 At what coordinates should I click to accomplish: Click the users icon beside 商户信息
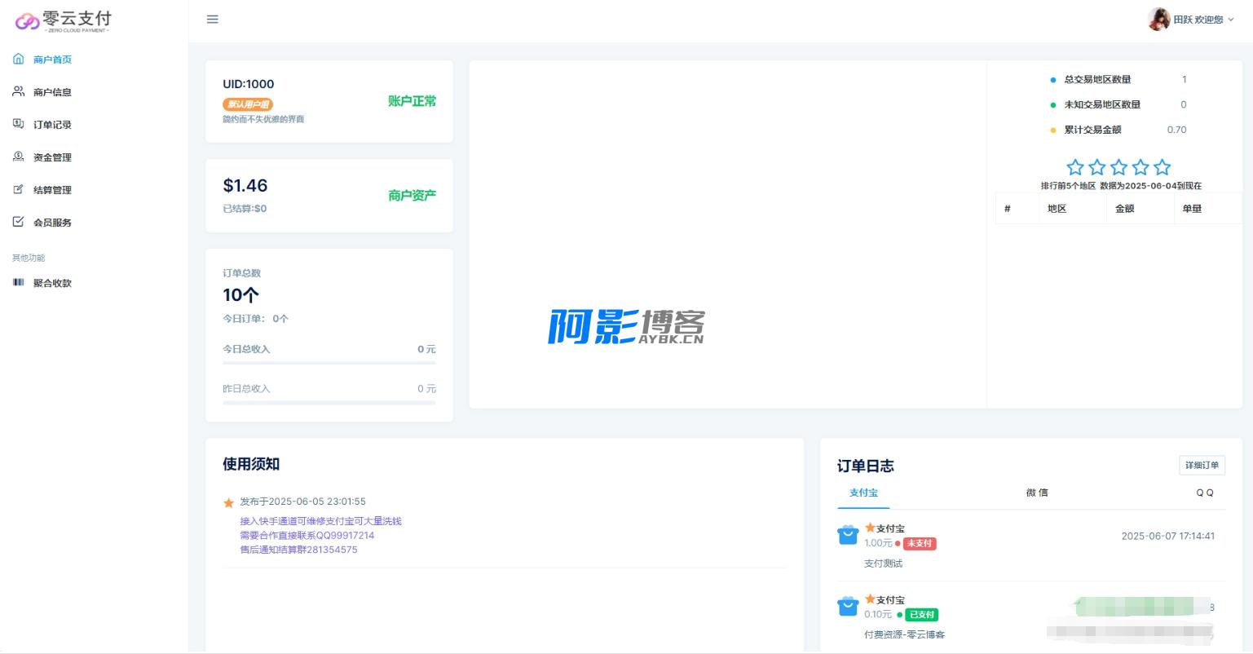tap(18, 92)
